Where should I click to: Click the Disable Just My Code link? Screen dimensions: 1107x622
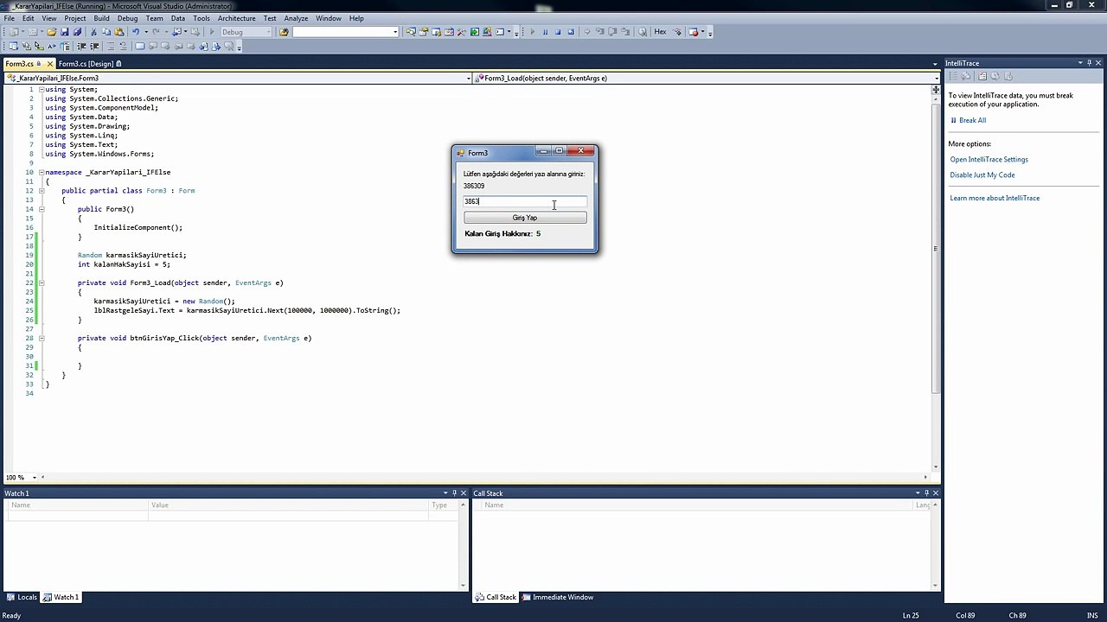[x=982, y=175]
